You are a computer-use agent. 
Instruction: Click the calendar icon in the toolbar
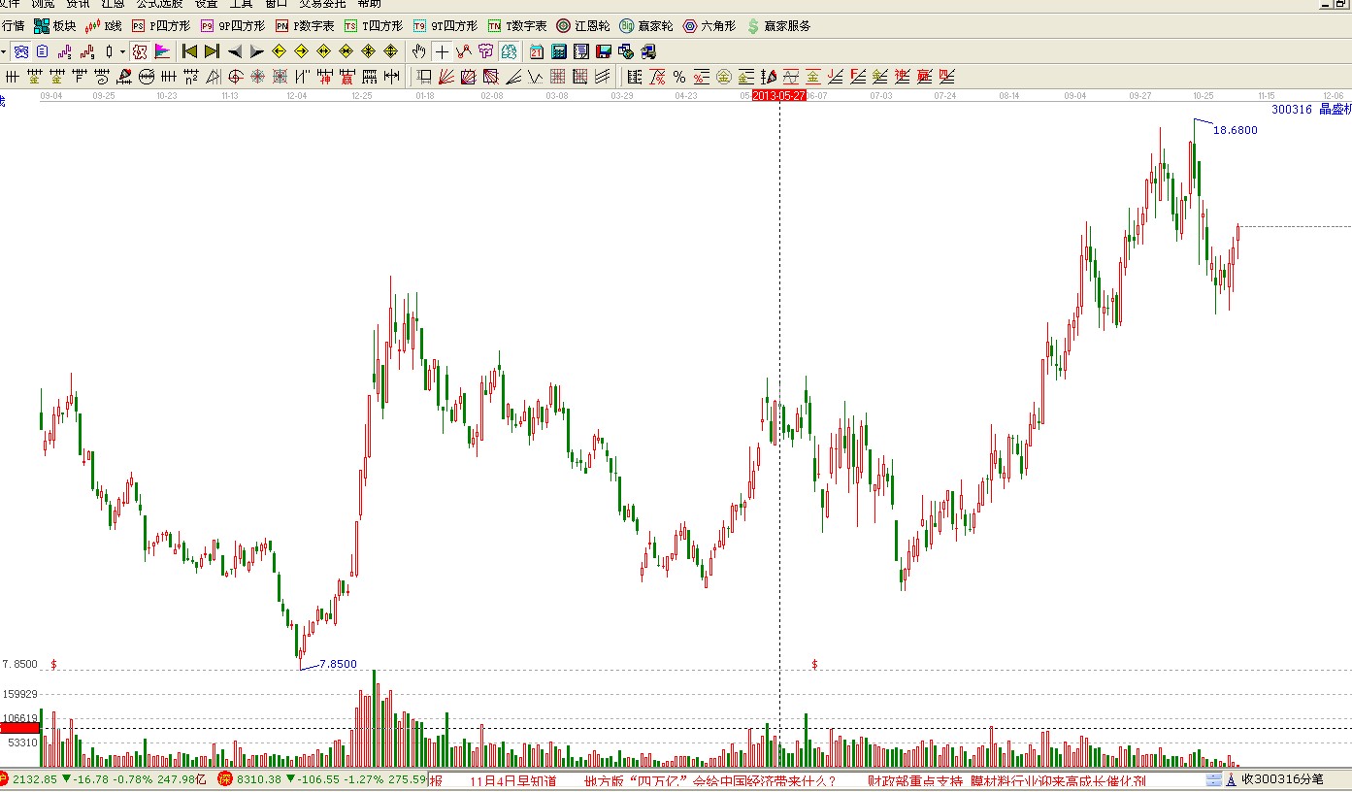[537, 51]
